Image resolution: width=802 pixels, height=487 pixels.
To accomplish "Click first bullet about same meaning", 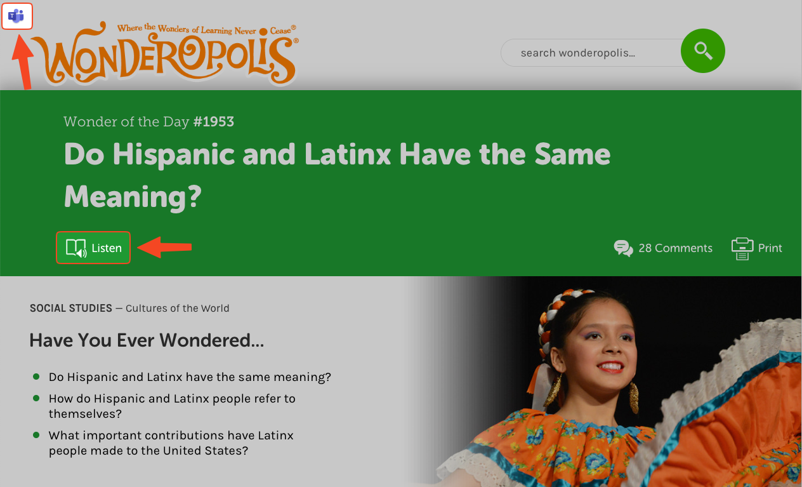I will coord(190,377).
